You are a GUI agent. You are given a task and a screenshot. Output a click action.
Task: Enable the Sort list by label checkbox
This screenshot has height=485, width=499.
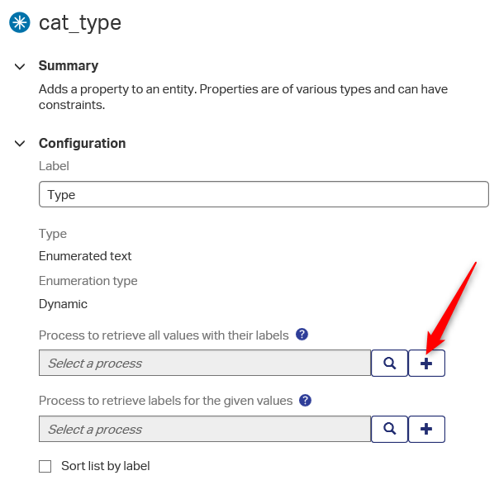[45, 466]
